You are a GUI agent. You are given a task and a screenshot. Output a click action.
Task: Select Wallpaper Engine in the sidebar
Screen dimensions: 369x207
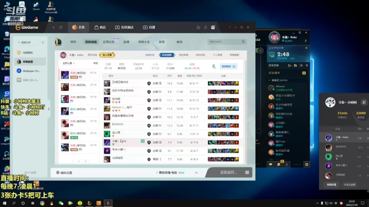click(x=30, y=71)
